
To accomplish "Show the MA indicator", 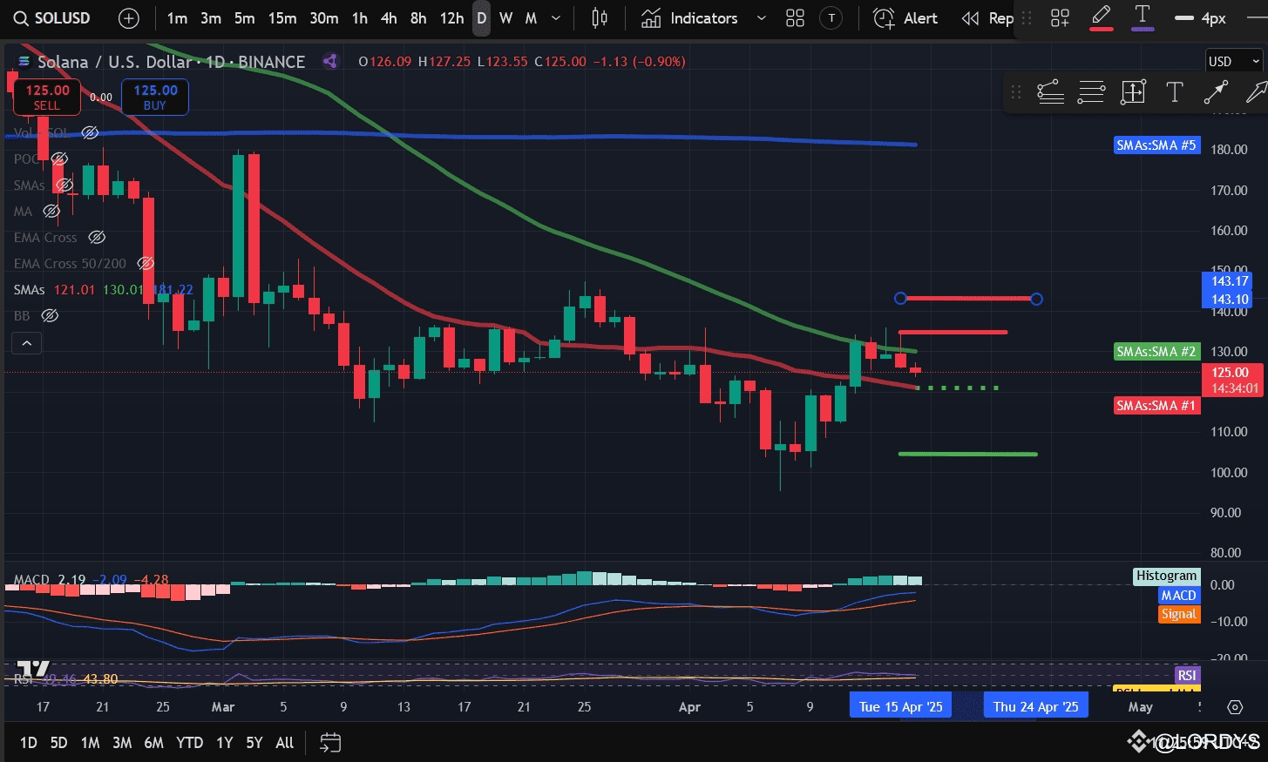I will coord(51,211).
